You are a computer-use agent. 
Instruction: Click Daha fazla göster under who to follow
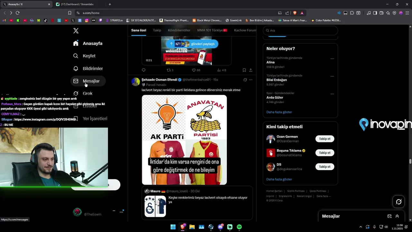[279, 179]
